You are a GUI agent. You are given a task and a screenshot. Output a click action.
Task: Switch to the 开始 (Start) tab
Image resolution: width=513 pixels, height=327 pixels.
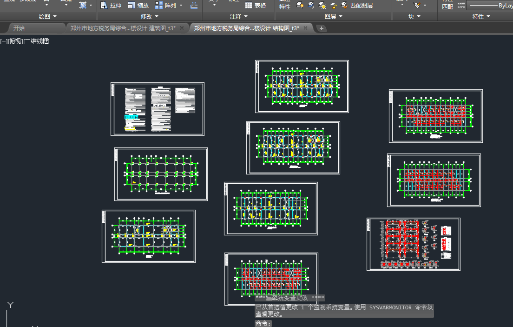(19, 28)
